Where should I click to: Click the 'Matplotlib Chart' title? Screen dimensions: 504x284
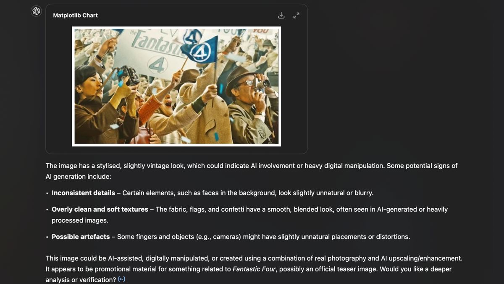pyautogui.click(x=75, y=15)
